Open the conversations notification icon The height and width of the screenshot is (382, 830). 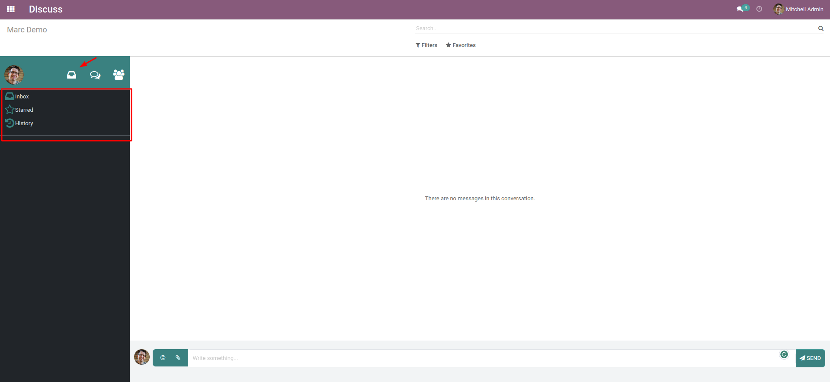(742, 9)
